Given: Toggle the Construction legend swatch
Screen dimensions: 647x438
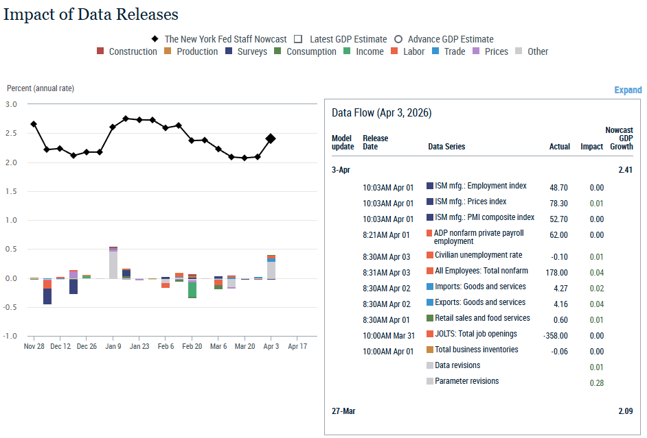Looking at the screenshot, I should point(100,51).
